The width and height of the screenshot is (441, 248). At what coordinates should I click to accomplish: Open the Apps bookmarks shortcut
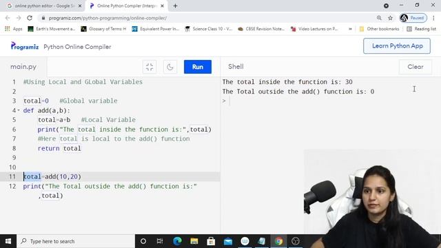click(x=14, y=29)
